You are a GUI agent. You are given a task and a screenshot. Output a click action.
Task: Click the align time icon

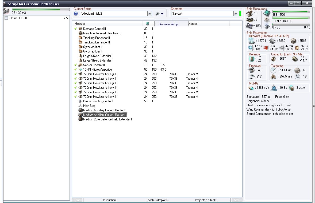[274, 88]
